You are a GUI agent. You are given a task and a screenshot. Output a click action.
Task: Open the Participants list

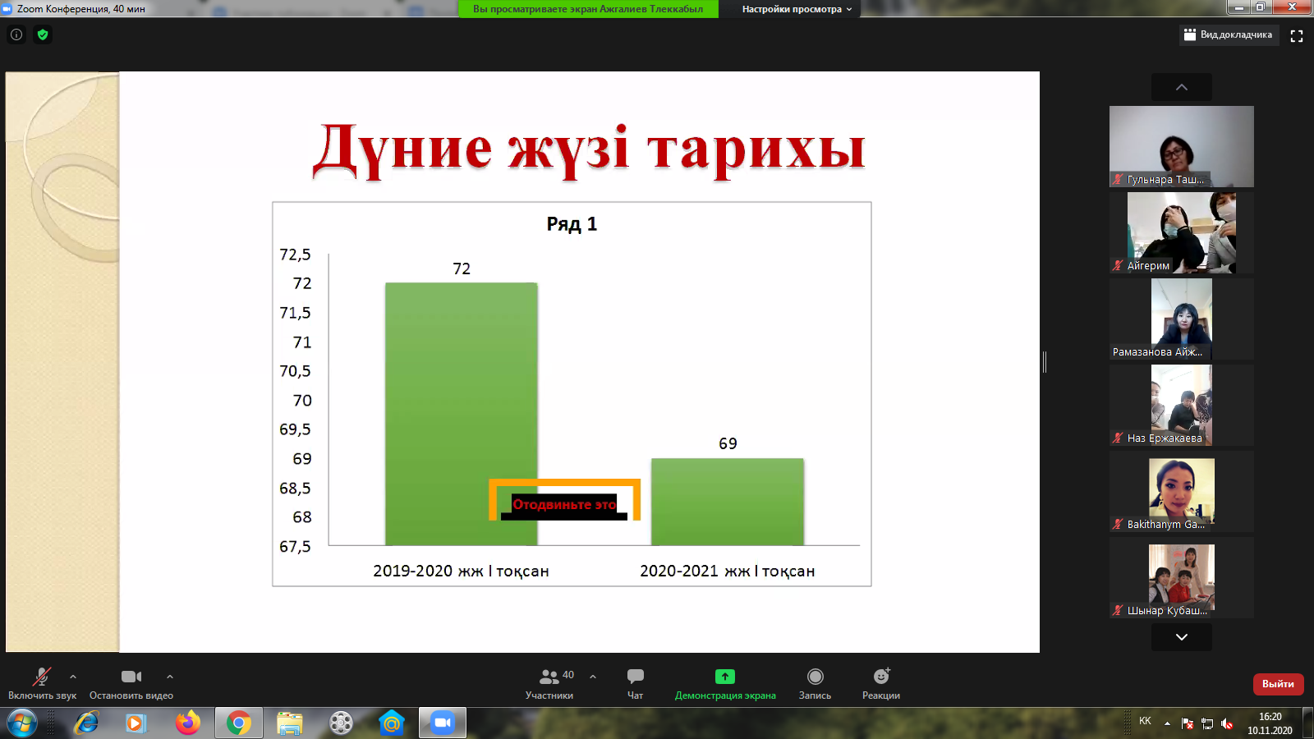coord(549,682)
